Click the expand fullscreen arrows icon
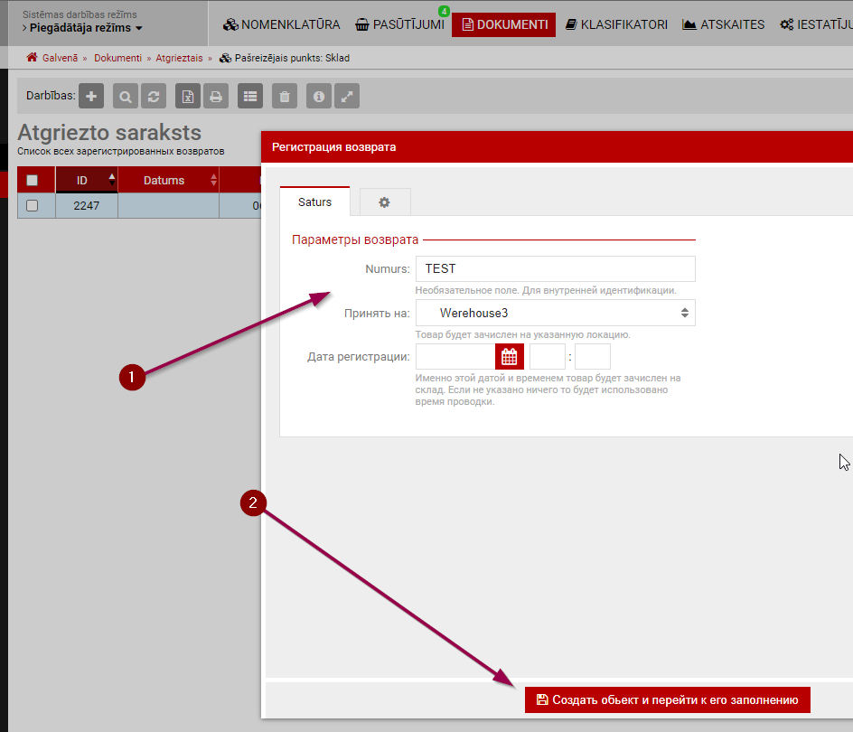Viewport: 853px width, 732px height. [x=347, y=96]
